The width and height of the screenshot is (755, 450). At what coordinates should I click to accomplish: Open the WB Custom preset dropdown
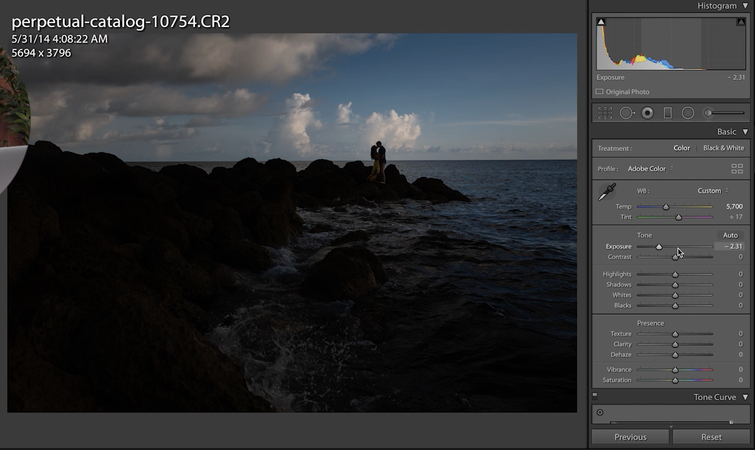713,191
